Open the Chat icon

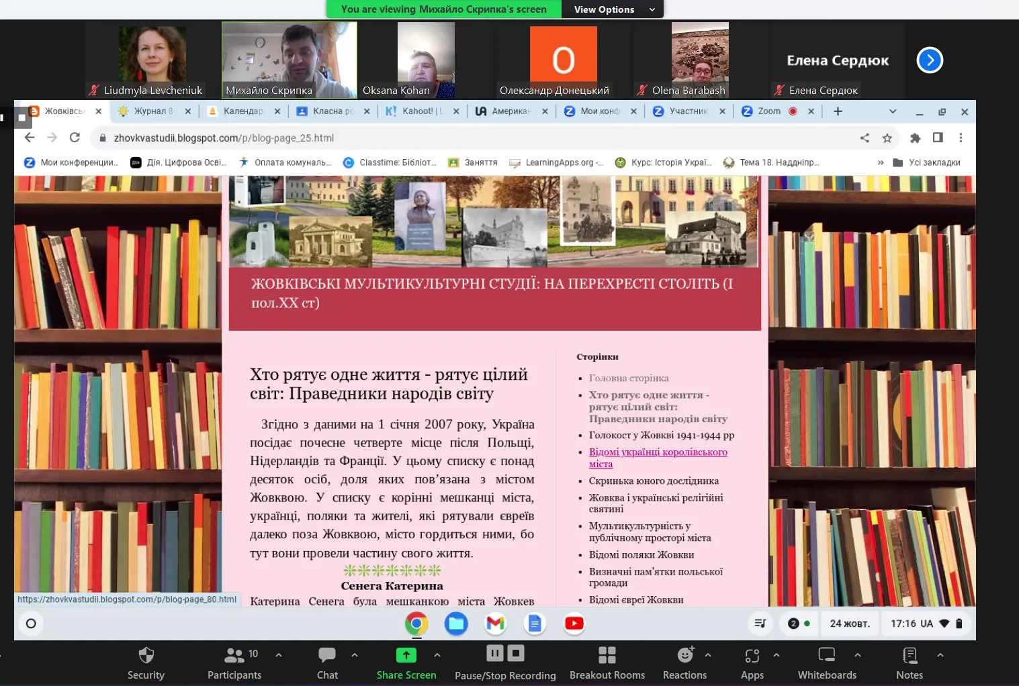[327, 655]
